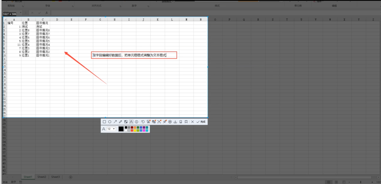381x184 pixels.
Task: Select the mosaic blur tool
Action: pos(126,122)
